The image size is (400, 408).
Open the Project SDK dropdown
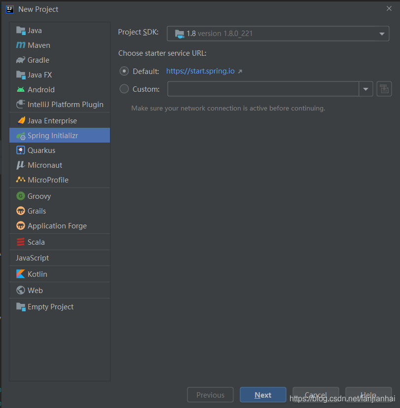click(278, 34)
